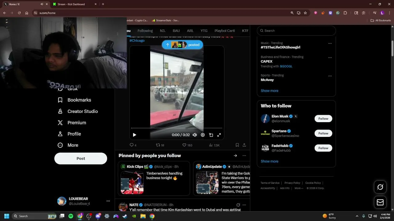Switch to the ARL tab
394x221 pixels.
[x=190, y=31]
